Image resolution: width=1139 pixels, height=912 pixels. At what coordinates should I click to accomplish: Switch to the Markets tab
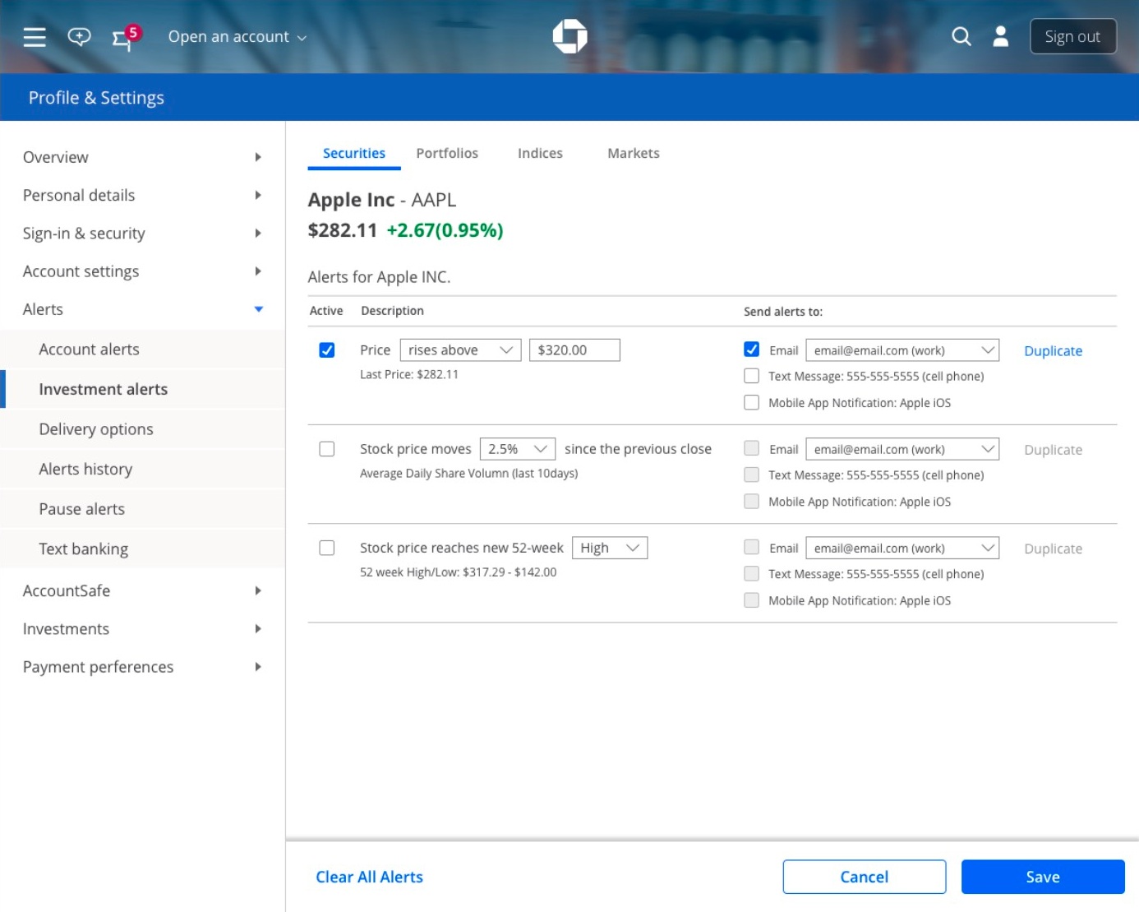click(634, 153)
